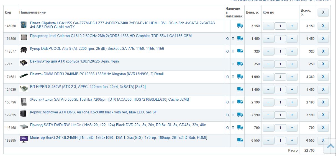Decrease quantity of LiteOn DVD drive

click(268, 128)
